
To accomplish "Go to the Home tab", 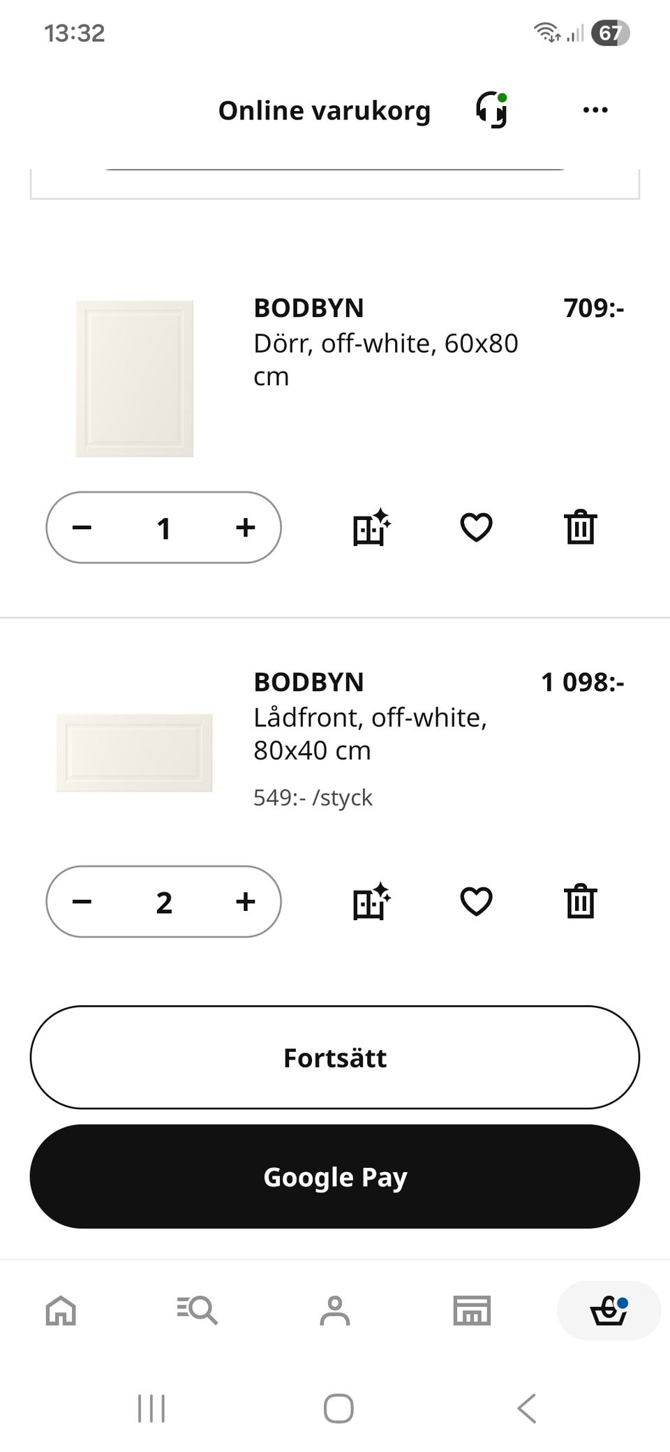I will (61, 1310).
